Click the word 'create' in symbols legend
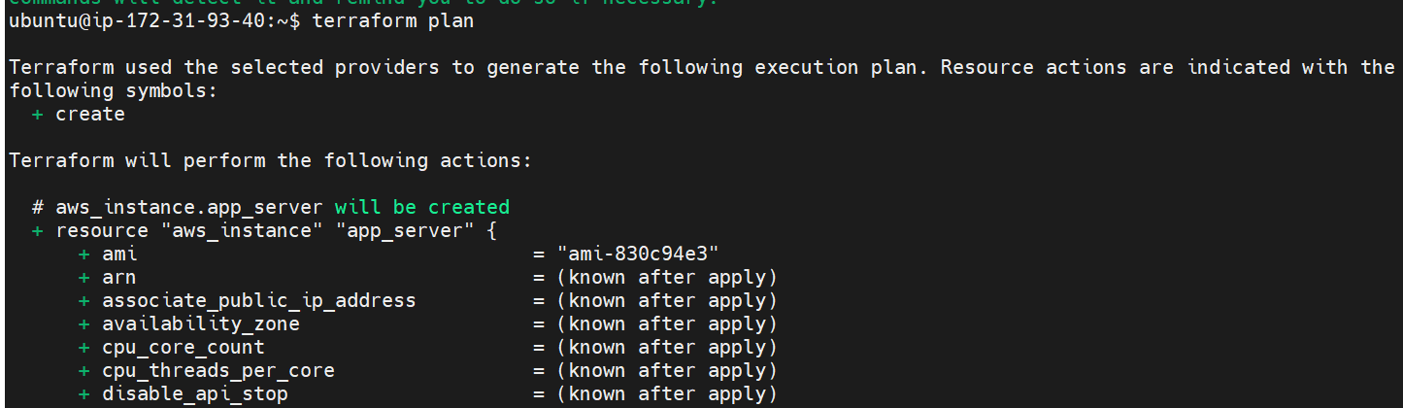The height and width of the screenshot is (408, 1403). 90,114
